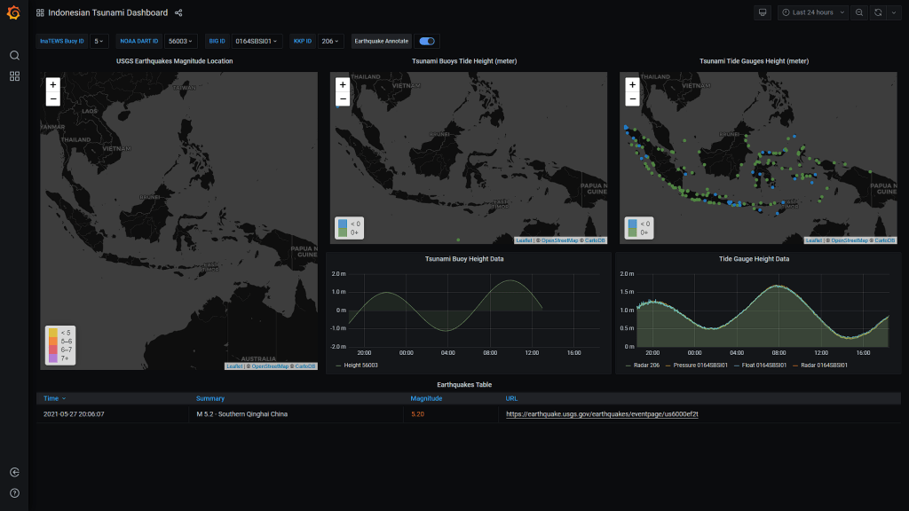Toggle the Earthquake Annotate switch

pos(427,41)
